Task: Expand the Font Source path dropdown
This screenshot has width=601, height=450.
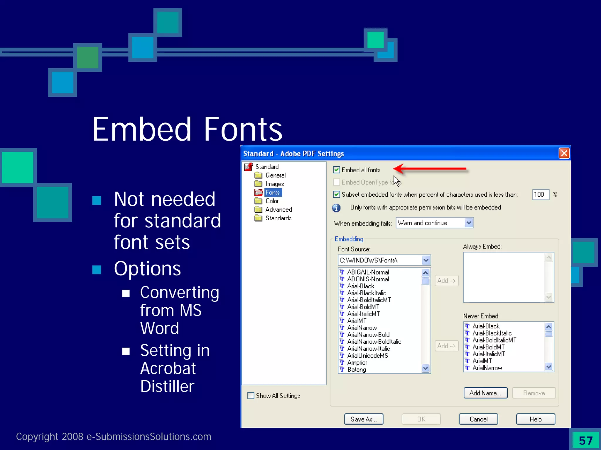Action: pos(426,260)
